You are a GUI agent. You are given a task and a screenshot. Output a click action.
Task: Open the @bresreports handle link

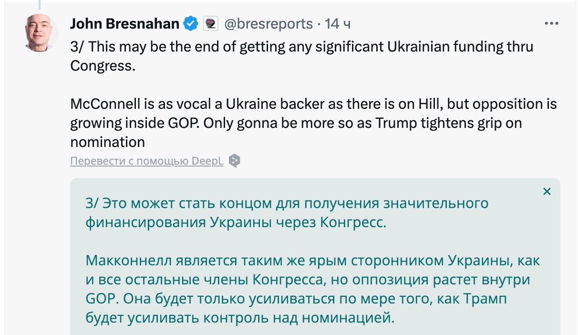click(x=268, y=23)
